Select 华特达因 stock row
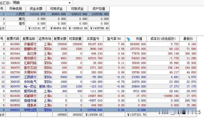Viewport: 204px width, 118px height. click(x=98, y=110)
